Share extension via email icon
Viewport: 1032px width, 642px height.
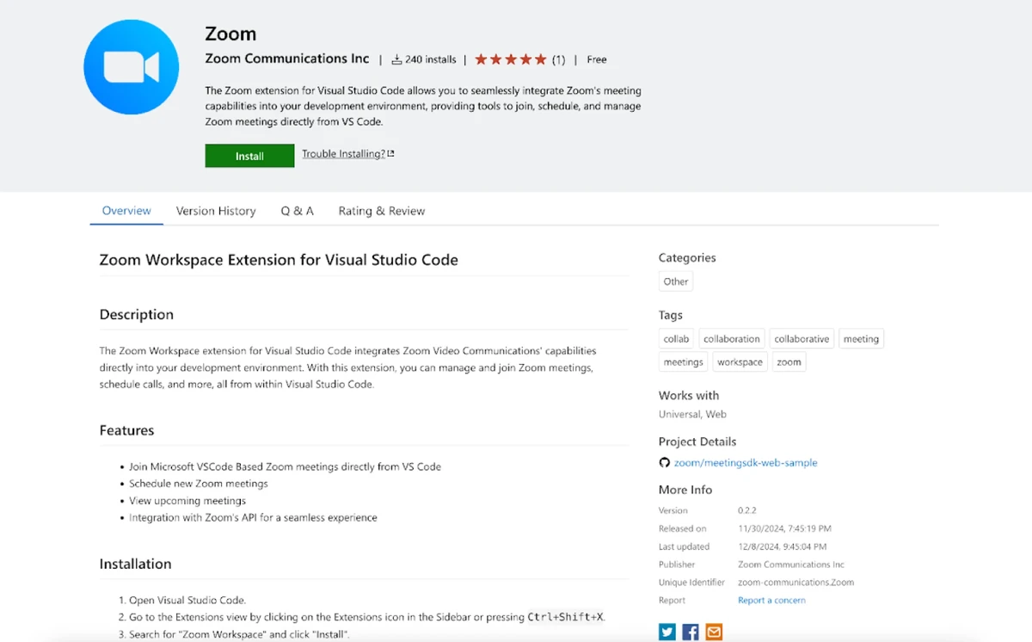(714, 632)
